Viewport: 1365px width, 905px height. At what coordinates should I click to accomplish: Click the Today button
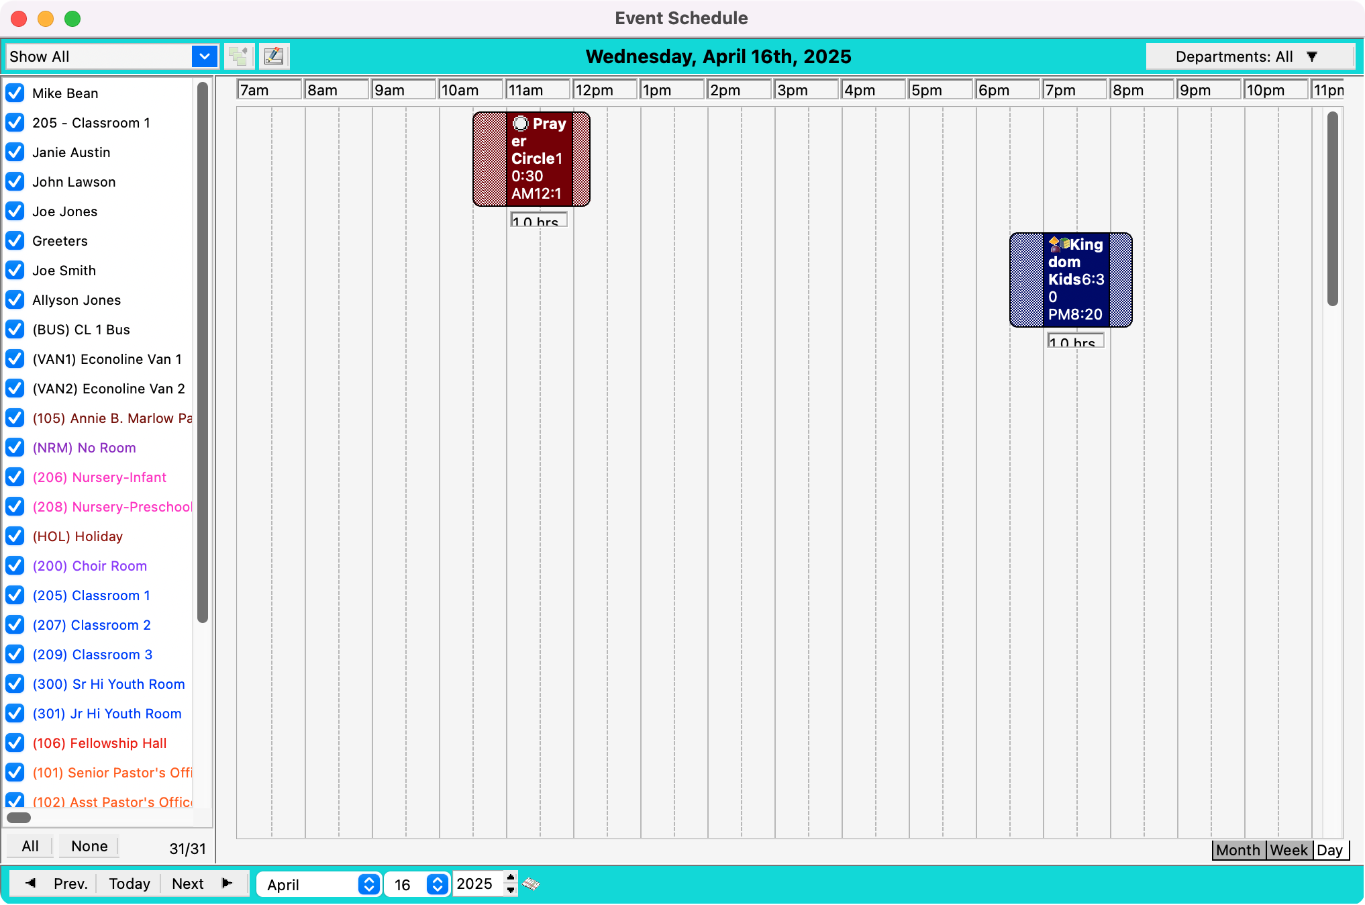pyautogui.click(x=130, y=884)
